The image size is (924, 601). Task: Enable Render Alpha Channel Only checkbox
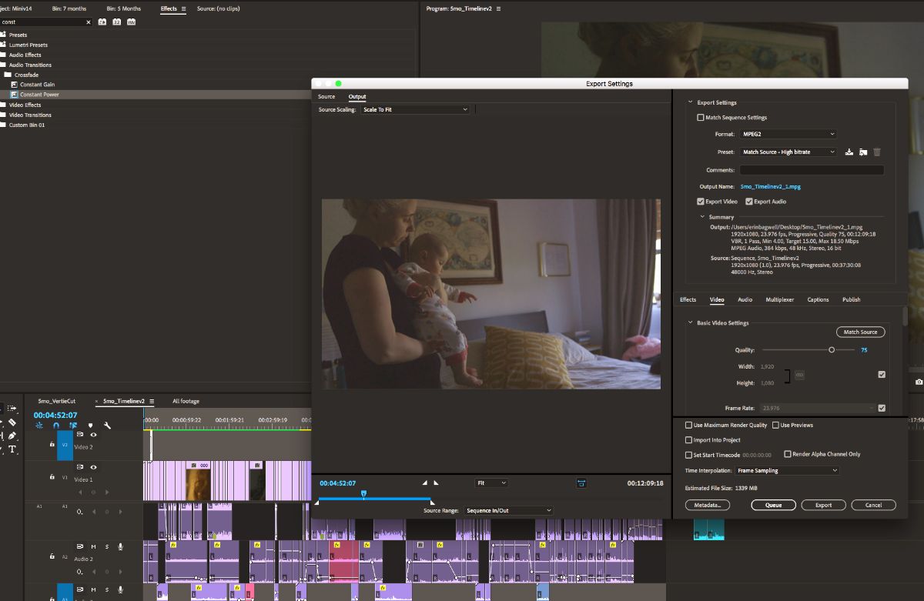[x=787, y=454]
